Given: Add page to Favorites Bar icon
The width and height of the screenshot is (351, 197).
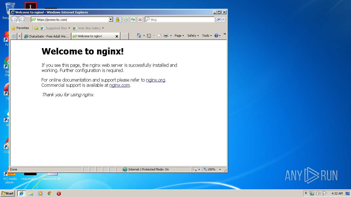Looking at the screenshot, I should click(x=36, y=28).
